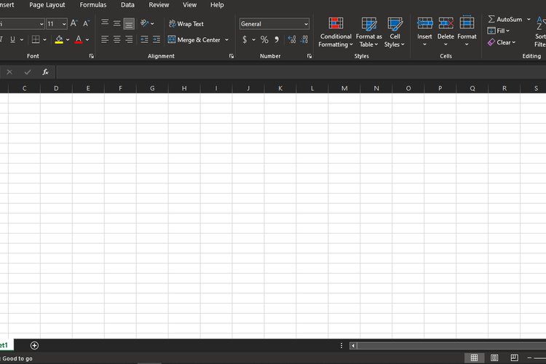Image resolution: width=546 pixels, height=364 pixels.
Task: Open Conditional Formatting in Styles group
Action: pyautogui.click(x=336, y=33)
